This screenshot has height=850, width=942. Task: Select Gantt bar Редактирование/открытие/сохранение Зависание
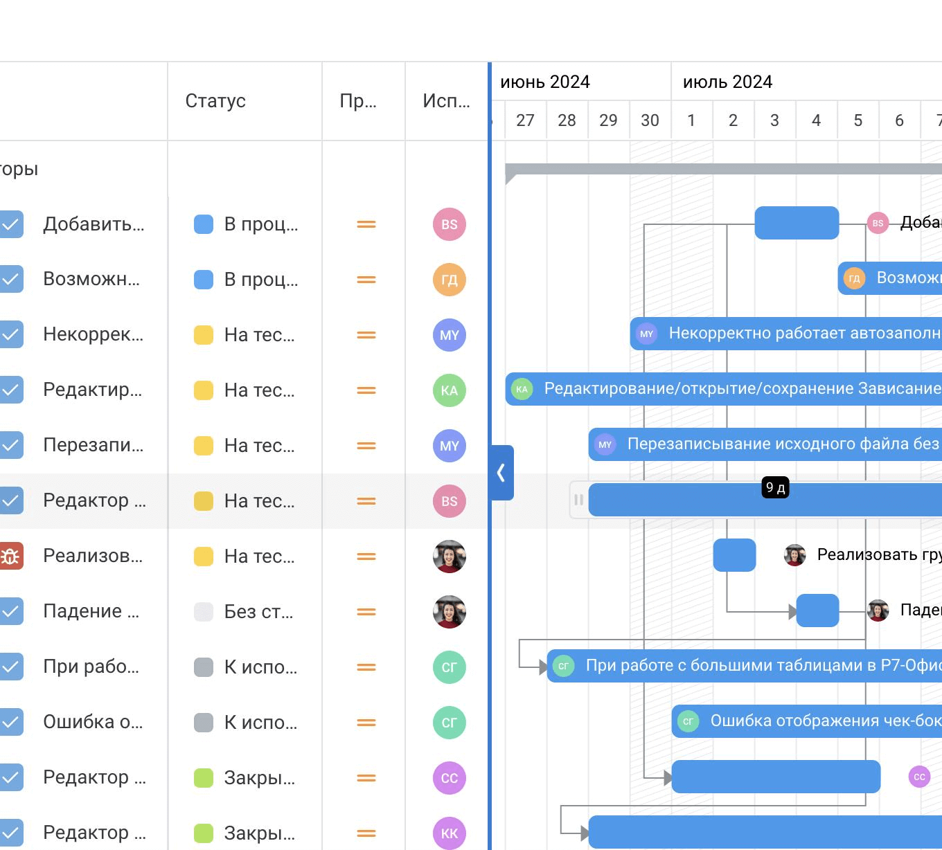723,389
